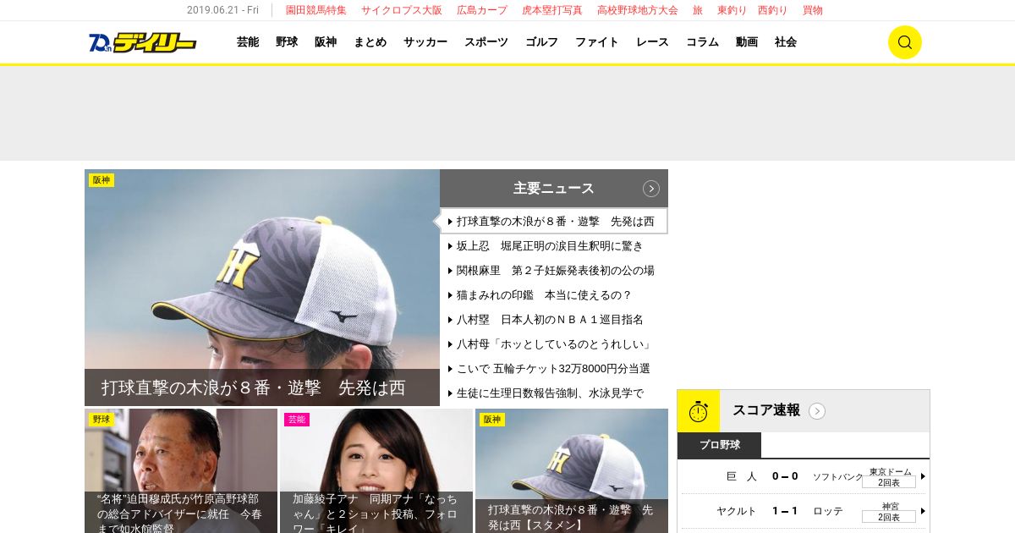Image resolution: width=1015 pixels, height=533 pixels.
Task: Click the arrow circle next to スコア速報
Action: pyautogui.click(x=816, y=411)
